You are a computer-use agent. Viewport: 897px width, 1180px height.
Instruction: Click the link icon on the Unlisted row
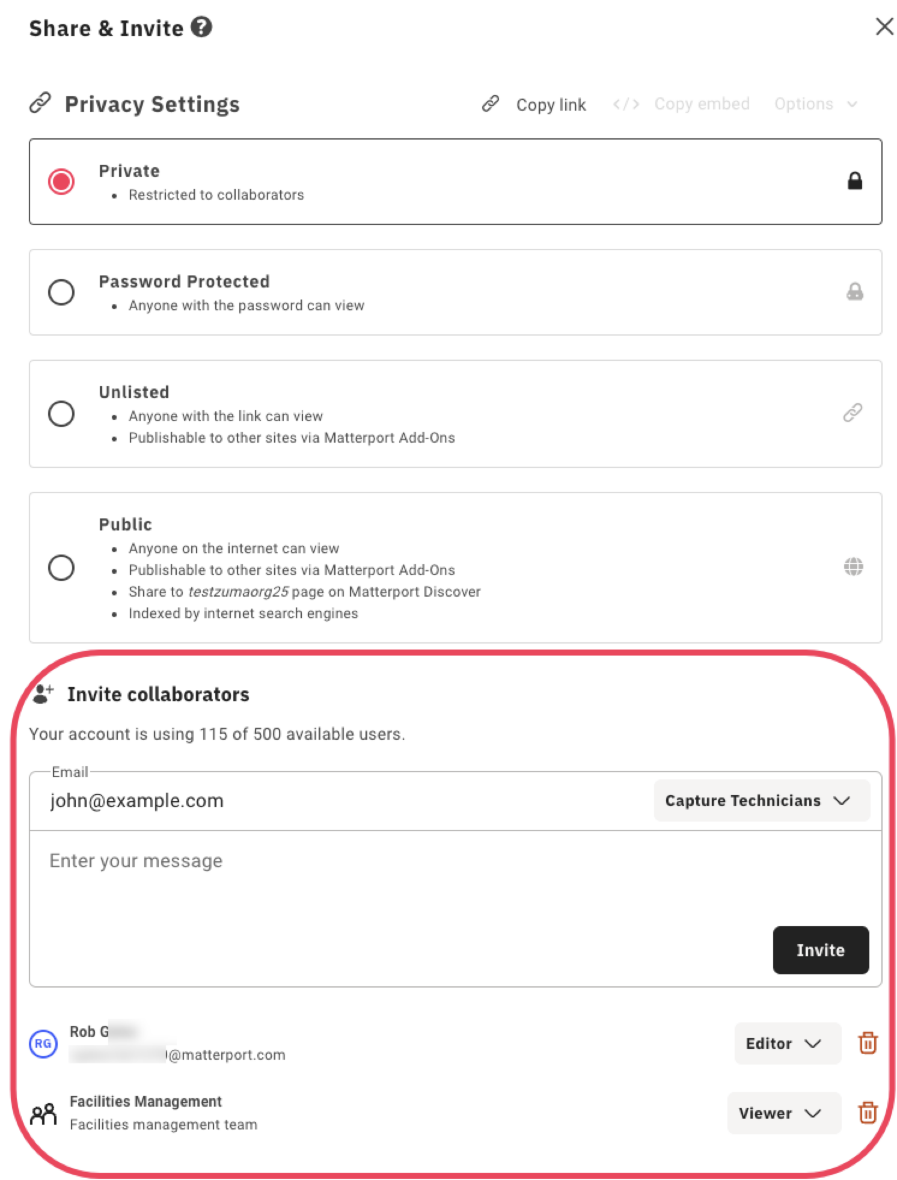click(x=853, y=414)
